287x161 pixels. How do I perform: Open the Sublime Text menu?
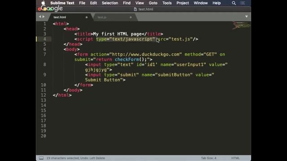(62, 3)
